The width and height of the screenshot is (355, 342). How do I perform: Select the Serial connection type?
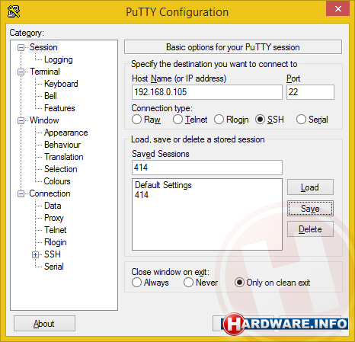point(301,120)
